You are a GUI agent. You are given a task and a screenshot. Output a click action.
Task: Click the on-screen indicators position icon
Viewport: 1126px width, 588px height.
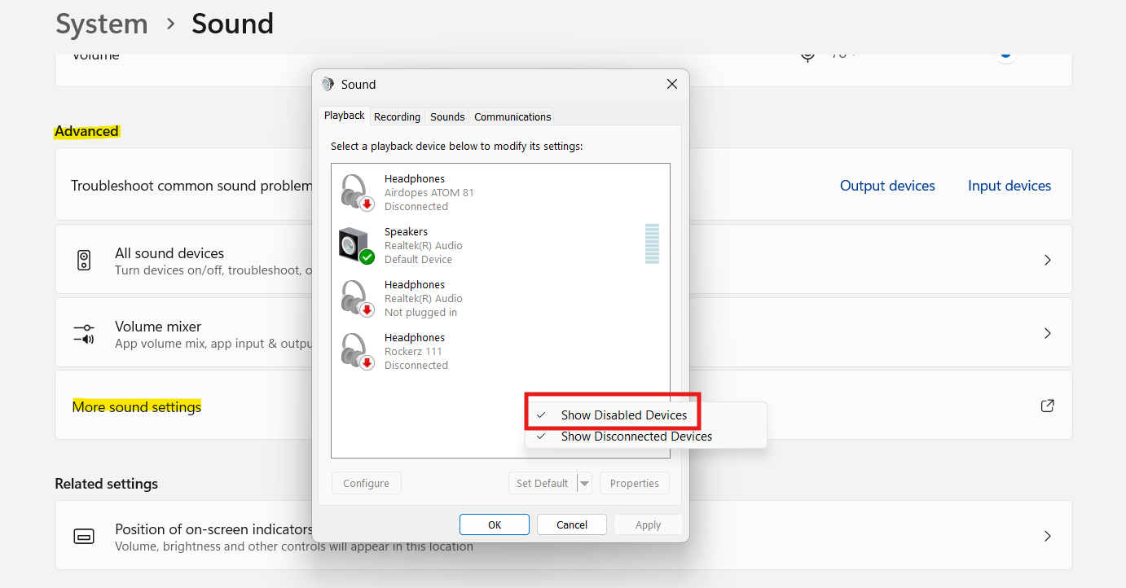[84, 535]
